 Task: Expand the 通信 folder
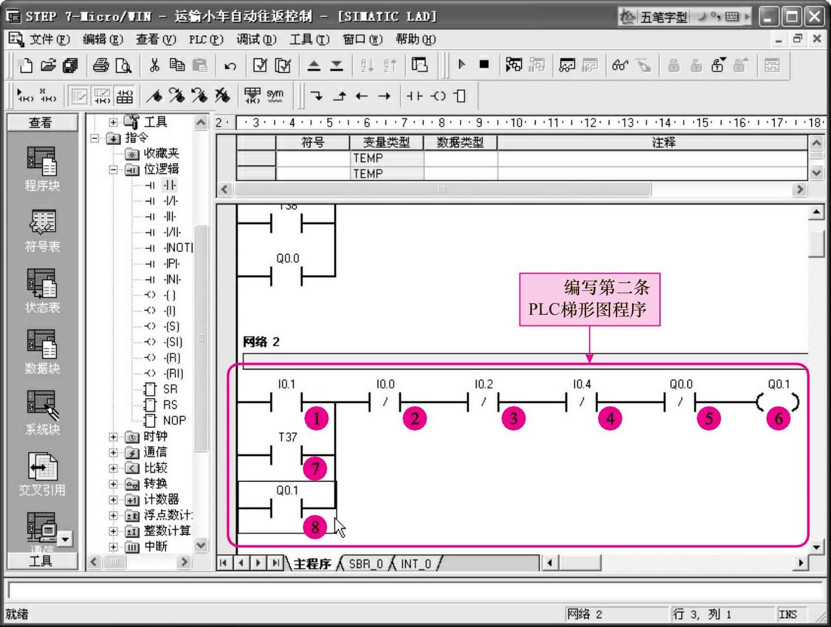click(113, 452)
